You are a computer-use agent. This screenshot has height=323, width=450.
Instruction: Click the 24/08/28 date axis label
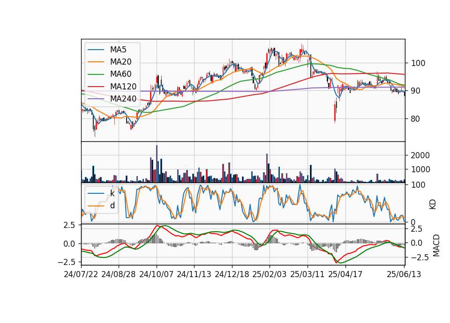[x=119, y=274]
